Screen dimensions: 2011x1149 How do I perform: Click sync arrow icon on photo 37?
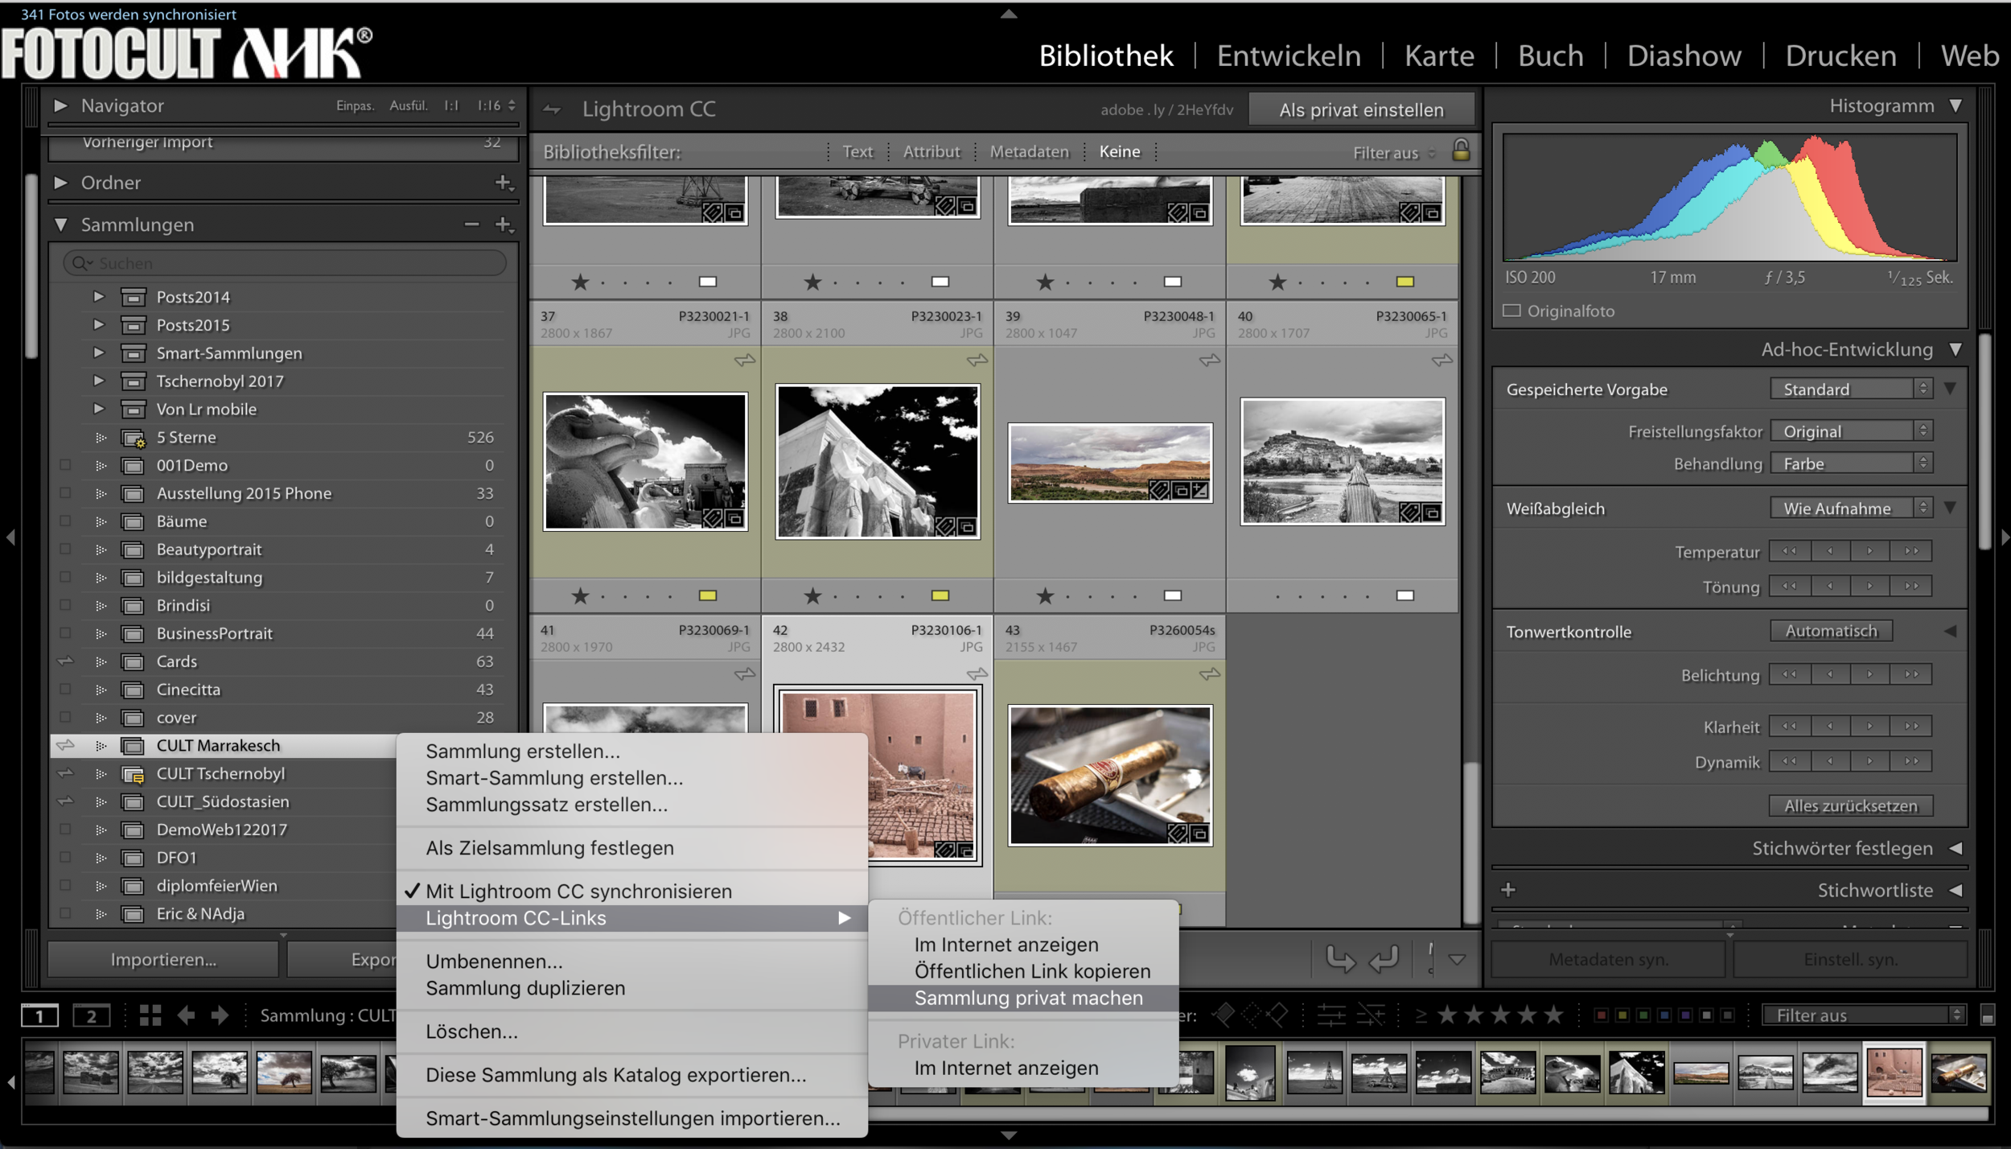pyautogui.click(x=744, y=360)
